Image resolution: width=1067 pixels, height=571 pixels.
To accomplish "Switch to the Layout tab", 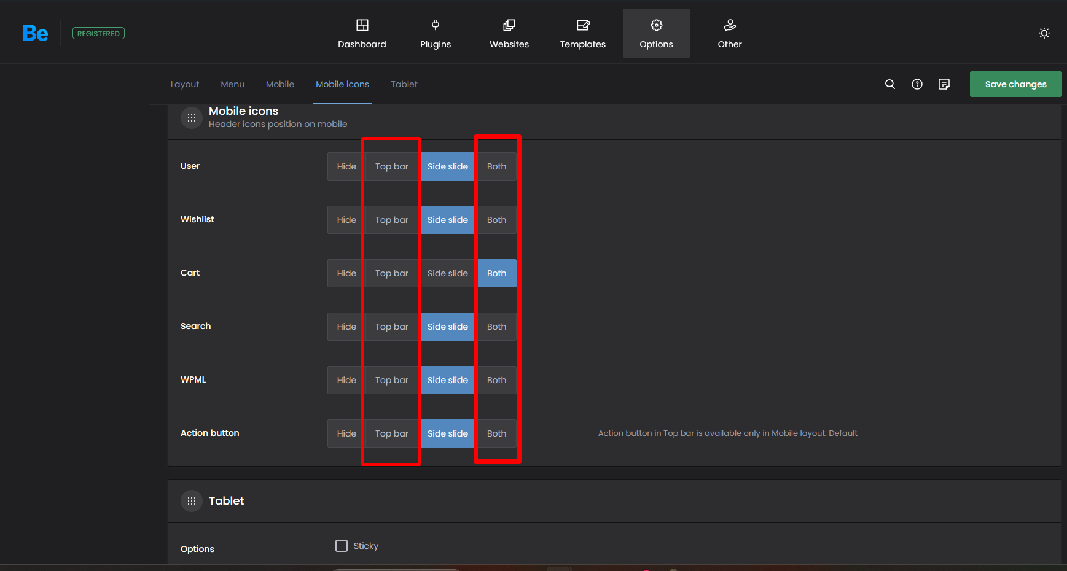I will pos(184,84).
